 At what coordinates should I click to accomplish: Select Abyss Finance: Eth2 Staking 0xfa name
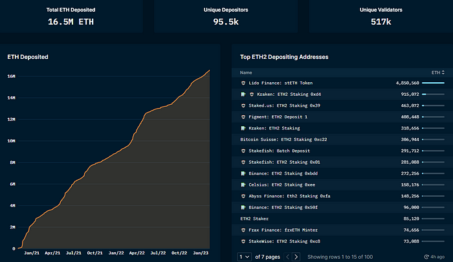289,196
